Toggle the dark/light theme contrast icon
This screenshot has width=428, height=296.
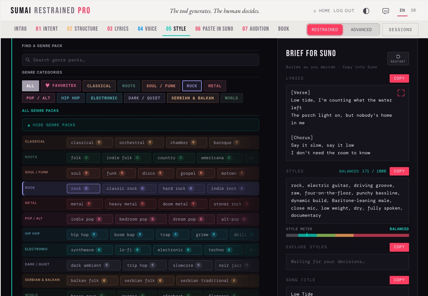[x=366, y=11]
